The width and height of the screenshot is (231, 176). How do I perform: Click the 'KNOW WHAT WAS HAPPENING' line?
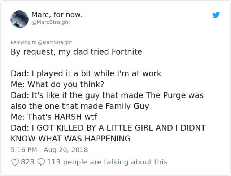click(70, 139)
